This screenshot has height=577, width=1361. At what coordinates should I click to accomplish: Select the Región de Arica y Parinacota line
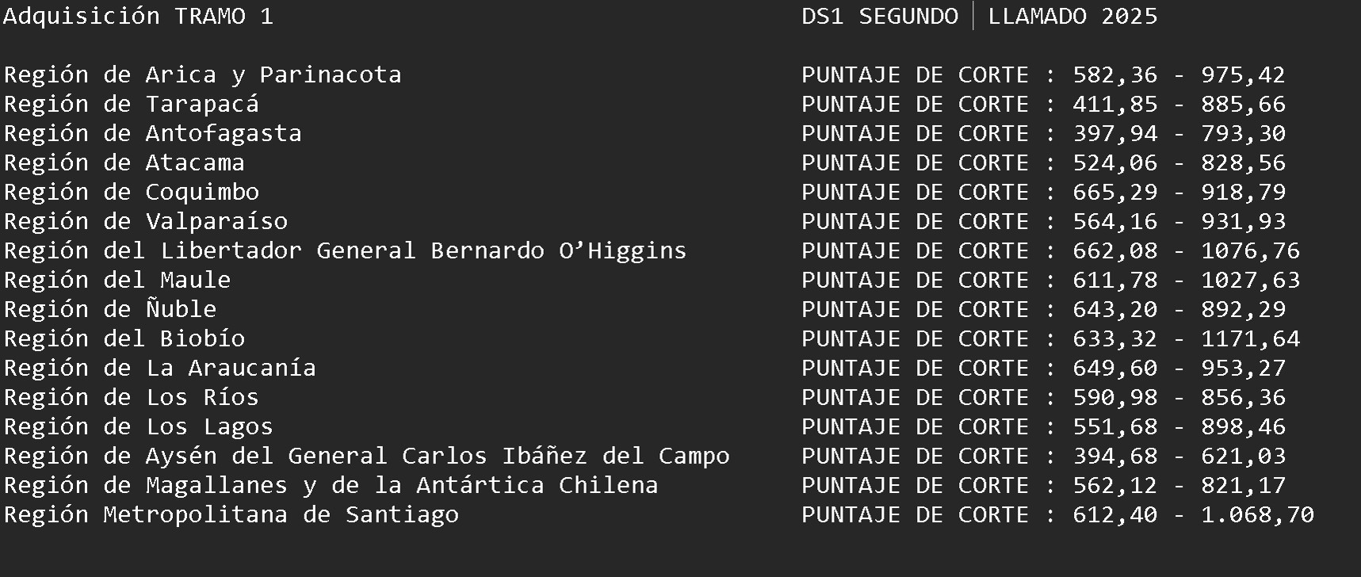click(202, 75)
